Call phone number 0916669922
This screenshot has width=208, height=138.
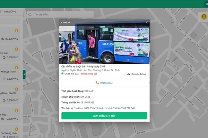(x=106, y=83)
